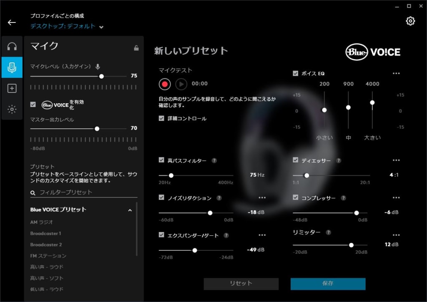
Task: Select the FM ステーション preset
Action: (x=48, y=256)
